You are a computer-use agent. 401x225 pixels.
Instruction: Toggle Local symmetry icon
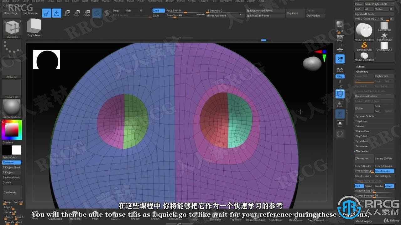coord(340,59)
